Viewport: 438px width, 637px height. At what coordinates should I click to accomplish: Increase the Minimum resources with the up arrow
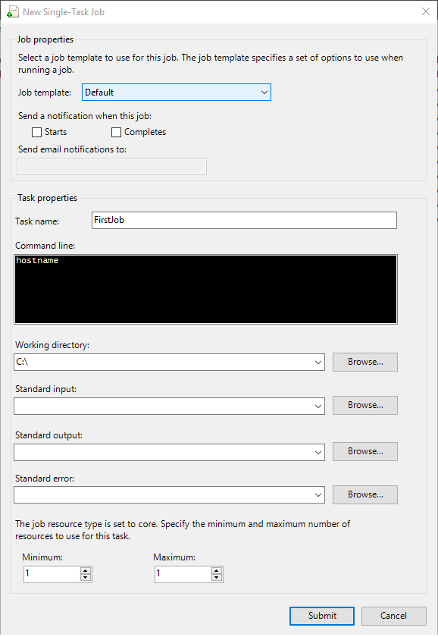86,570
